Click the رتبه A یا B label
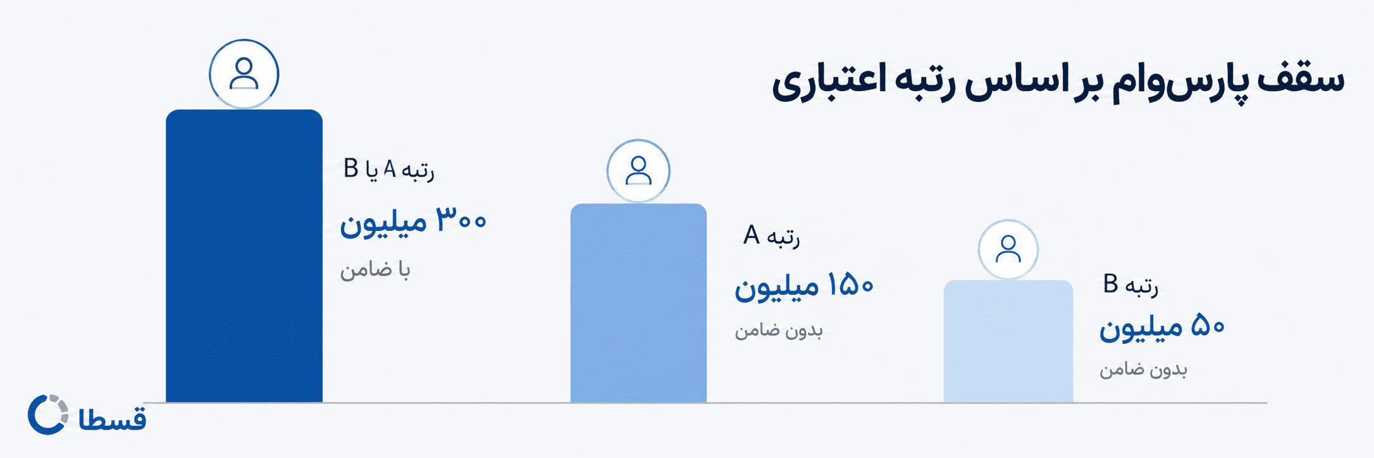 (x=389, y=170)
